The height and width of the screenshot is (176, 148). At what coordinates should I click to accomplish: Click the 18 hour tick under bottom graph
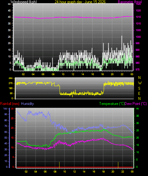pos(103,172)
